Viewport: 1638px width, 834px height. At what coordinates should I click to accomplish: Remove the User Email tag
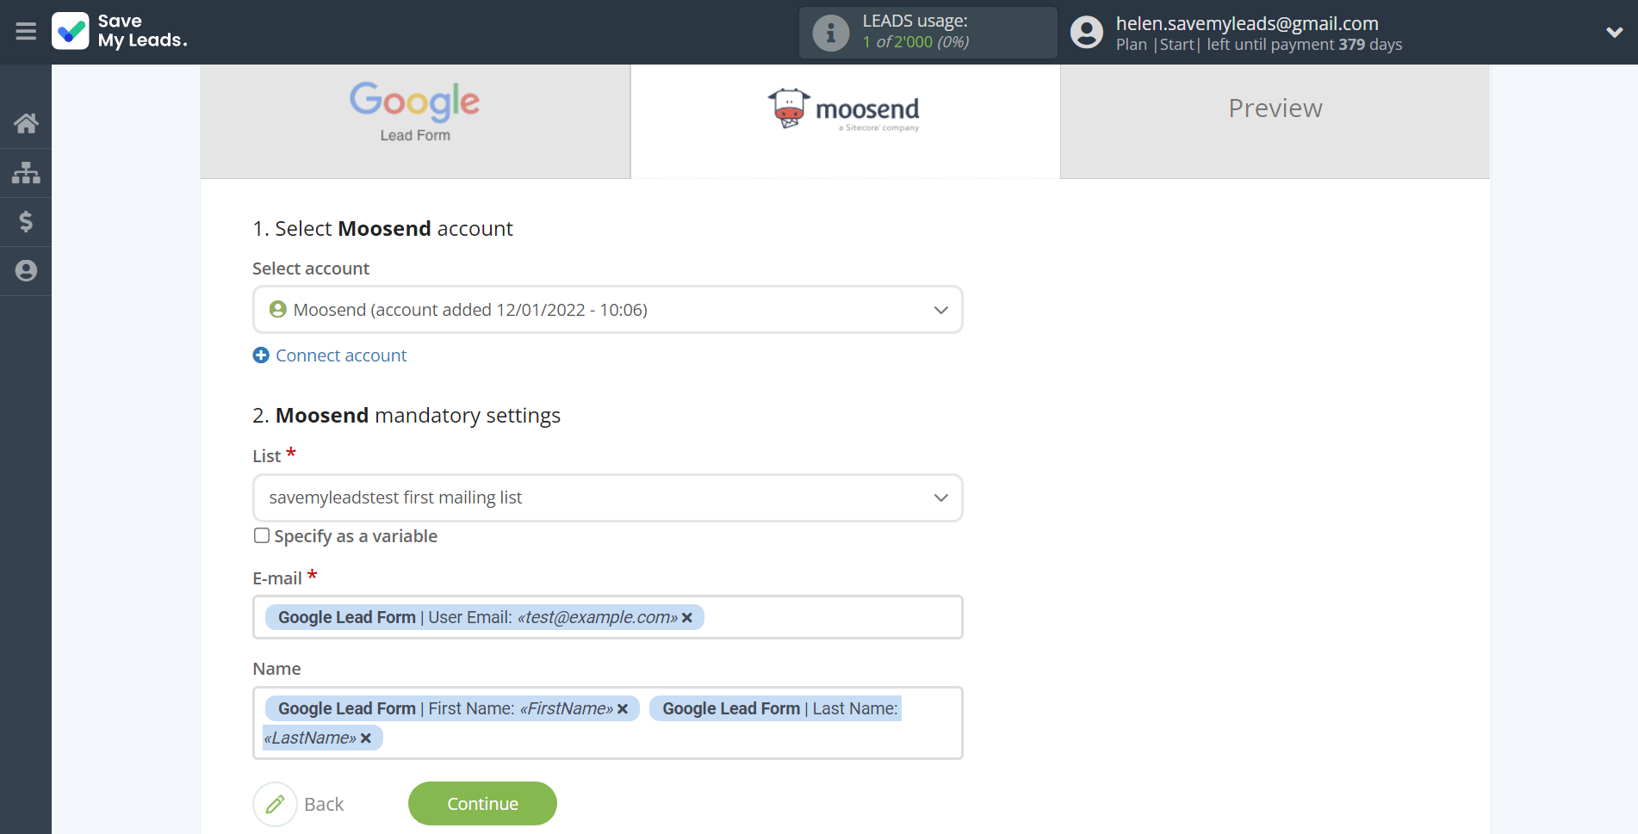coord(687,618)
